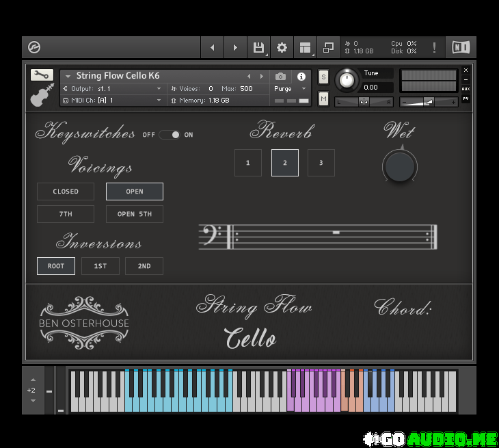Shift keyboard octave up with the arrow
Viewport: 499px width, 448px height.
point(33,380)
